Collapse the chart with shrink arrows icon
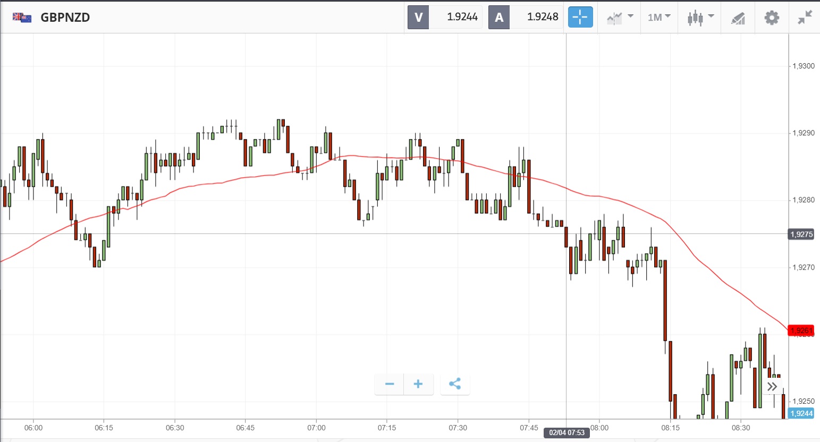The image size is (820, 442). [805, 18]
